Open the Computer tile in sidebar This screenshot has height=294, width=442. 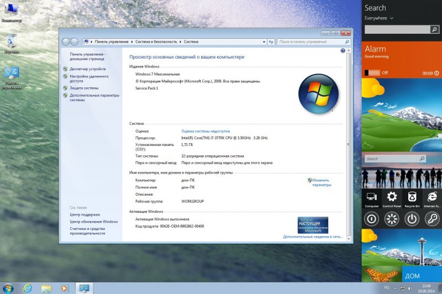(x=371, y=198)
